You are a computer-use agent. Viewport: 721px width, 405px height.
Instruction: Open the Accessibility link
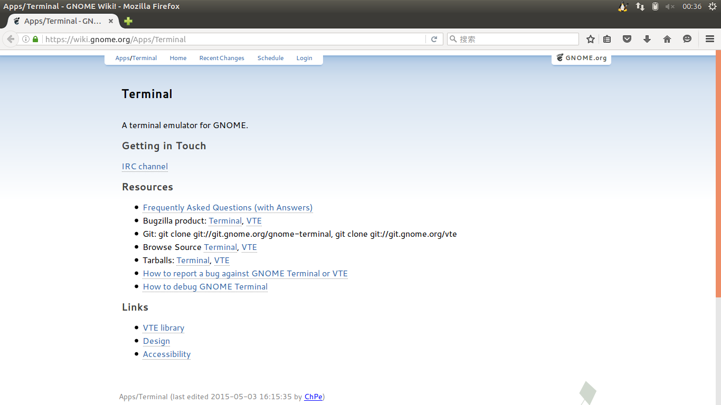pos(167,354)
